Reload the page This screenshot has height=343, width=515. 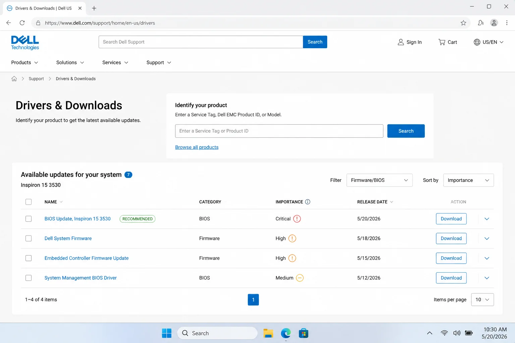[22, 23]
